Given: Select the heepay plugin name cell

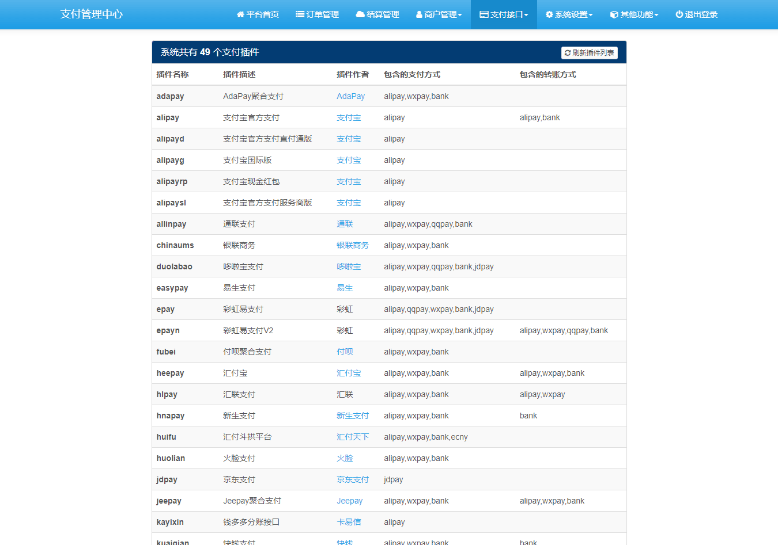Looking at the screenshot, I should [185, 373].
